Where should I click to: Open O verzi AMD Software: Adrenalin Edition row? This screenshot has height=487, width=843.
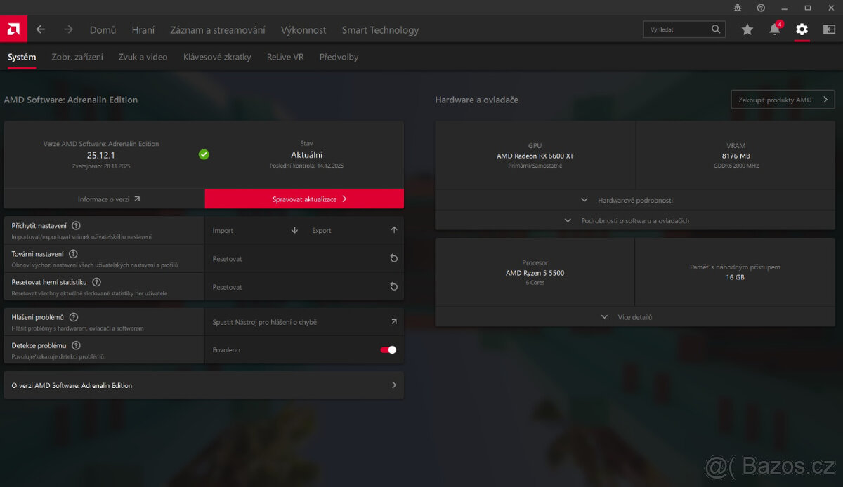point(204,385)
